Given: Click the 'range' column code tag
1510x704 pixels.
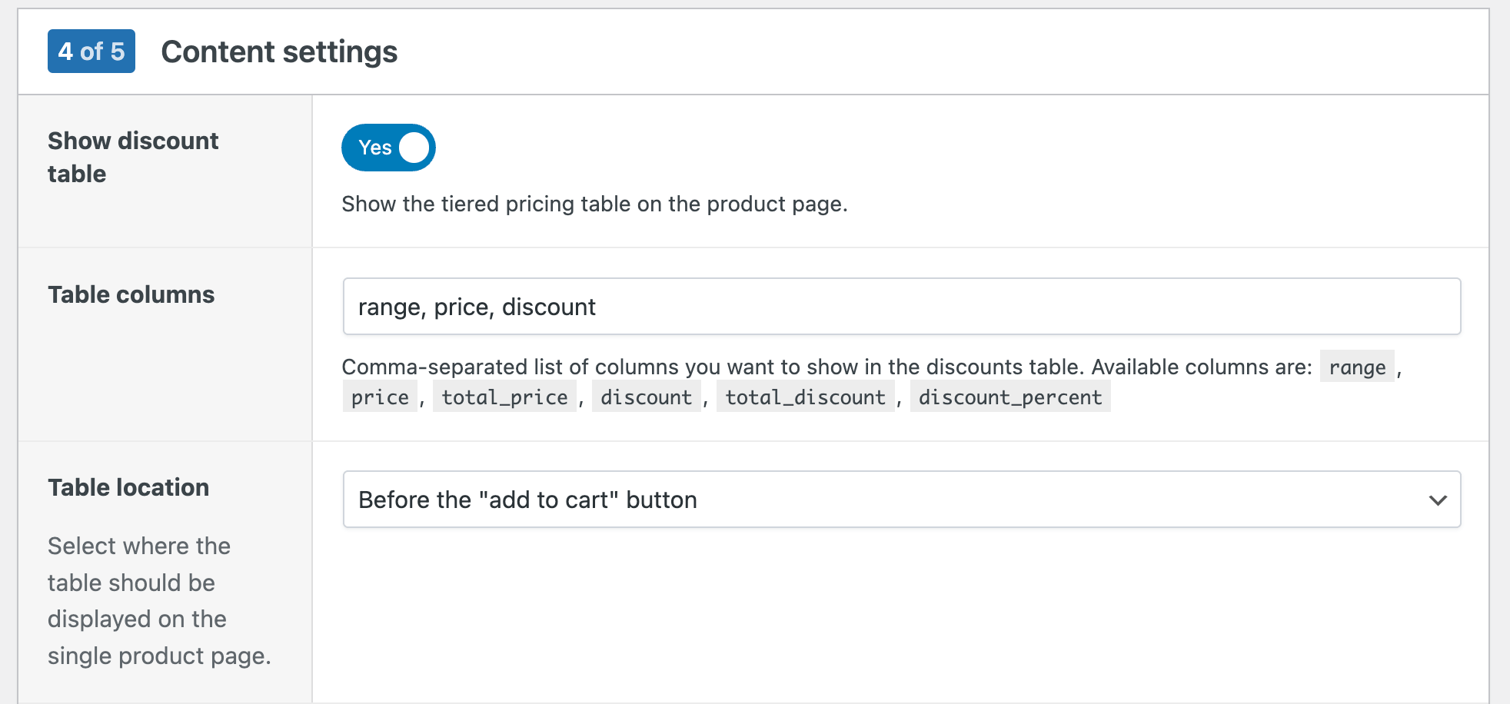Looking at the screenshot, I should [x=1357, y=367].
